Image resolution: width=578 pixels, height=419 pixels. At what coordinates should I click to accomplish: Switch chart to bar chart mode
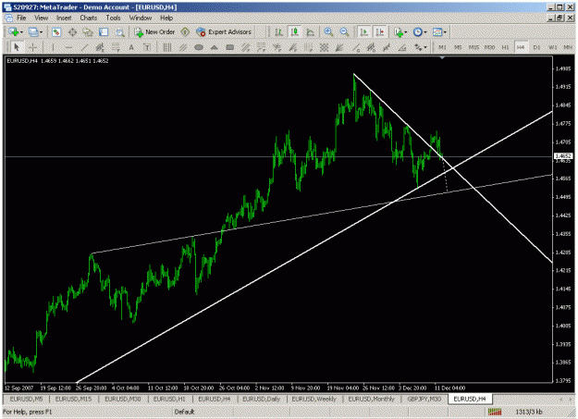click(x=278, y=32)
